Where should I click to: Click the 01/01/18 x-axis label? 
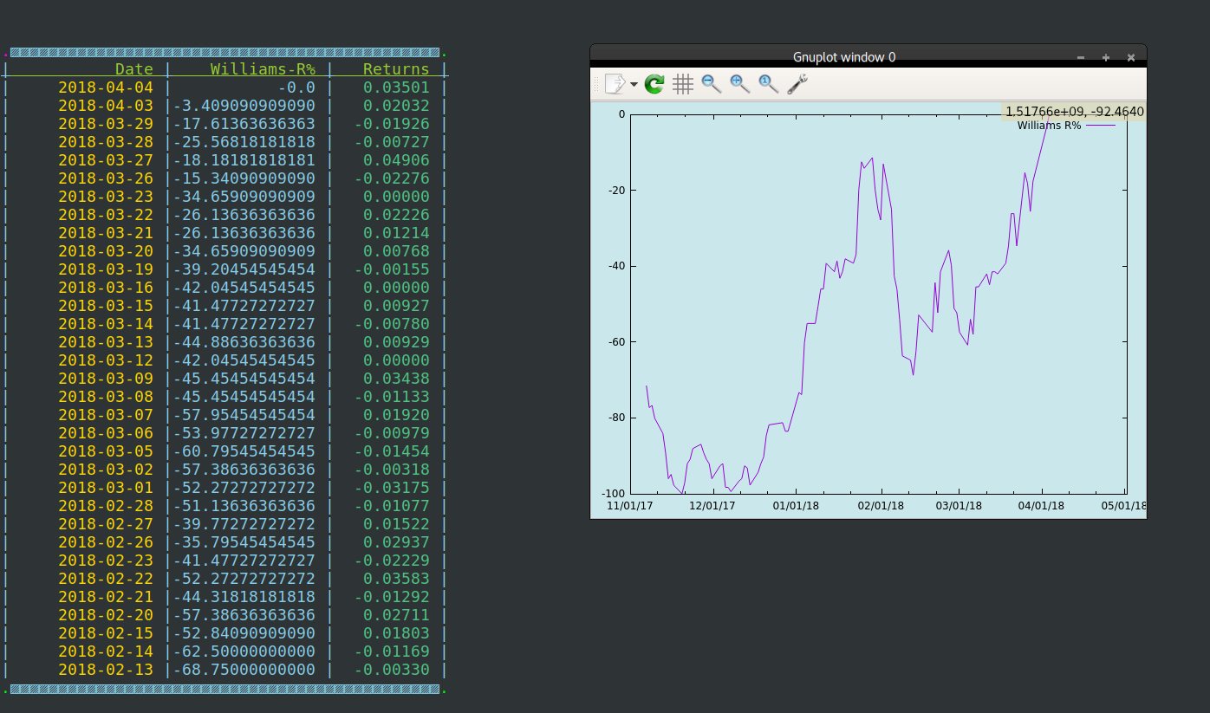pyautogui.click(x=796, y=506)
